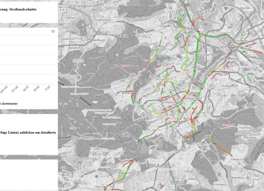
Task: Click the K 9505 road shield
Action: (72, 76)
